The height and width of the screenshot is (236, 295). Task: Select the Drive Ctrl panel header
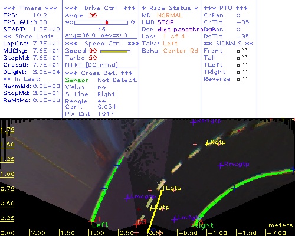(100, 8)
